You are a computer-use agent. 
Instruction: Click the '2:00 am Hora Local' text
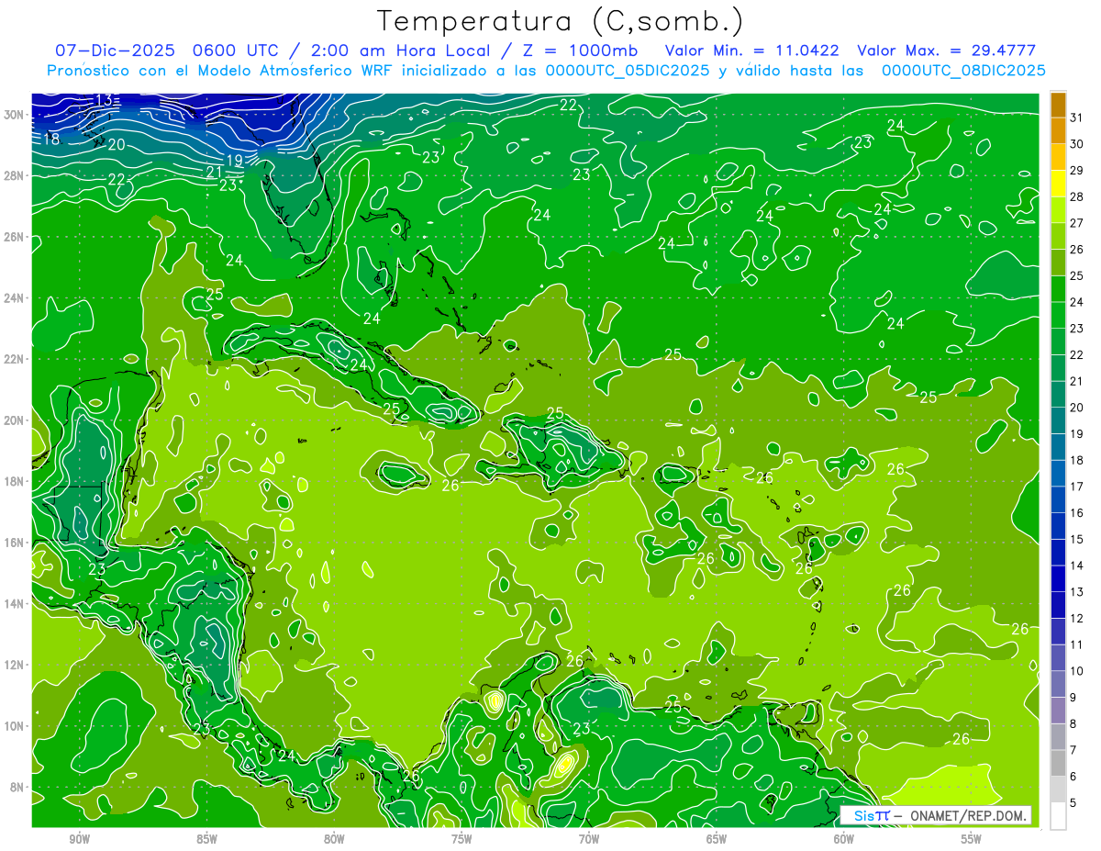[397, 50]
